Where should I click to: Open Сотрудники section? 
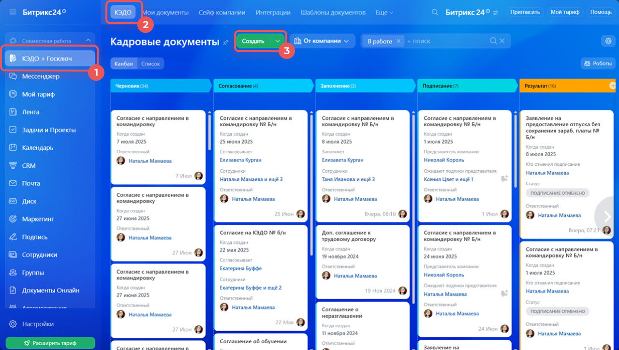point(40,255)
